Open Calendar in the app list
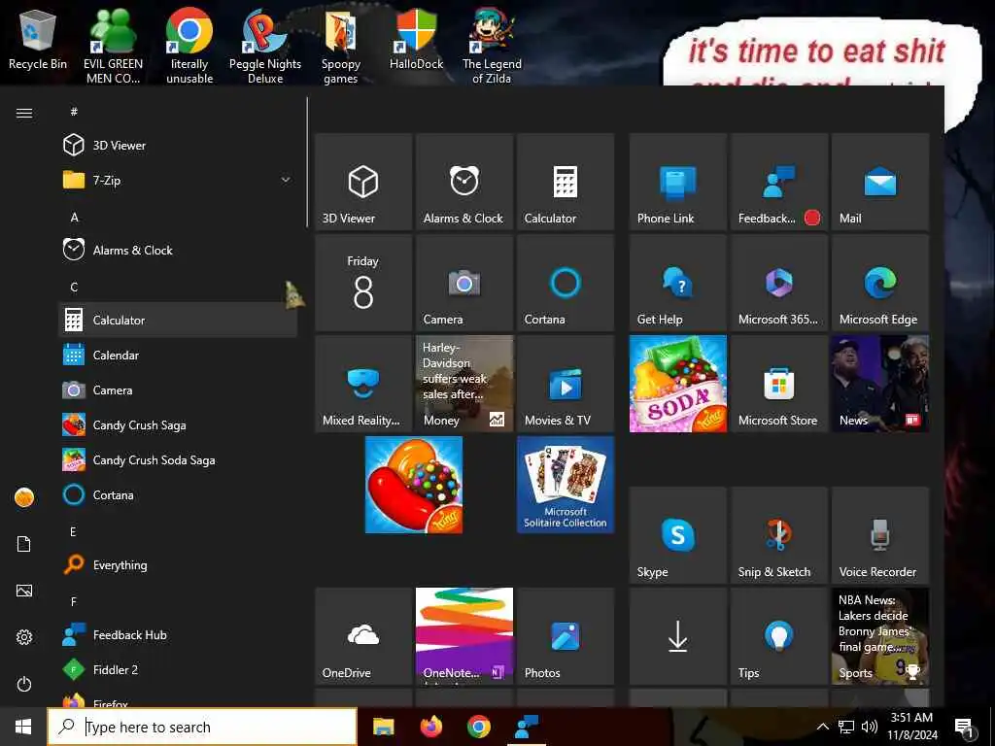The height and width of the screenshot is (746, 995). click(178, 356)
